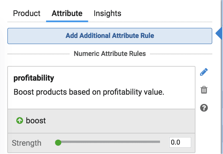Viewport: 223px width, 154px height.
Task: Delete the profitability rule with the trash icon
Action: (x=204, y=90)
